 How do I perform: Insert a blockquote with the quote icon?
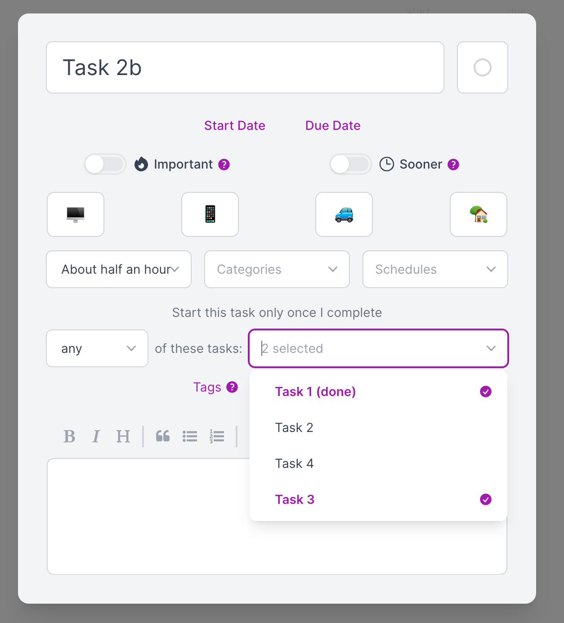click(163, 436)
